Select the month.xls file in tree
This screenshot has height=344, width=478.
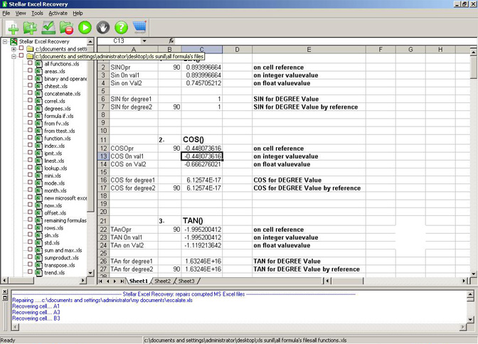(55, 190)
